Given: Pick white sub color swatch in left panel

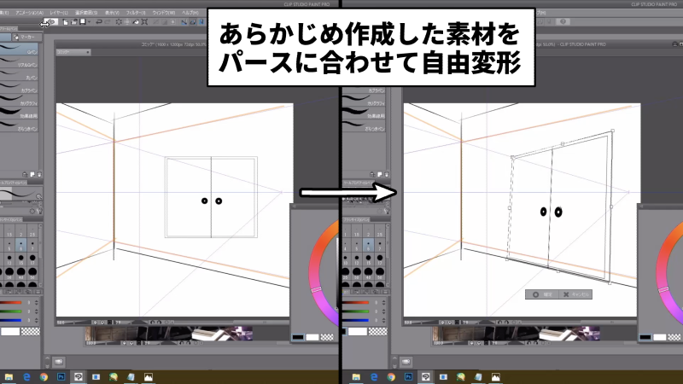Looking at the screenshot, I should pyautogui.click(x=10, y=331).
